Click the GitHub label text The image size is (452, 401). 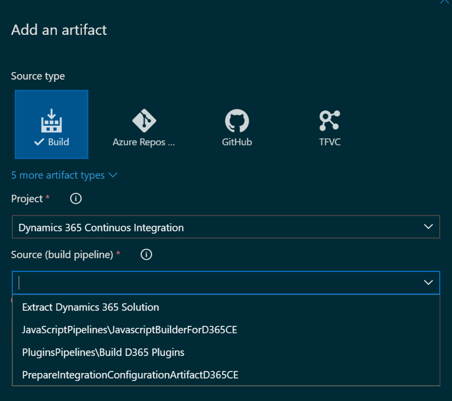(236, 142)
